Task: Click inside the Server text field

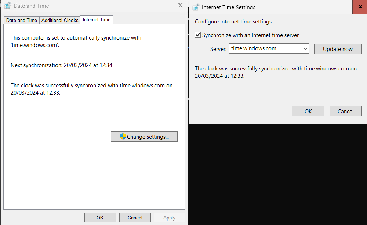Action: 264,48
